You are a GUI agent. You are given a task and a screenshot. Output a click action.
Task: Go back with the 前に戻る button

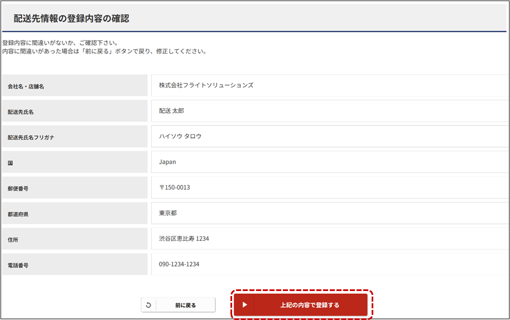185,305
